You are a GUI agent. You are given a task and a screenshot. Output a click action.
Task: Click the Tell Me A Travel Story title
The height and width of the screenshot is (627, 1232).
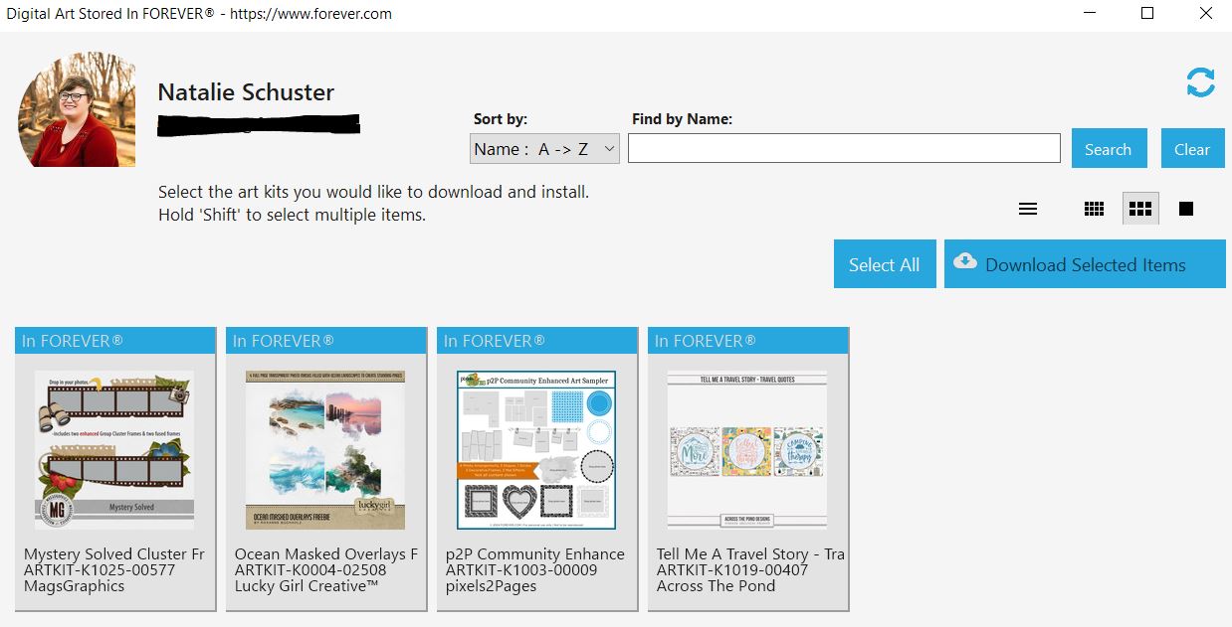click(750, 554)
